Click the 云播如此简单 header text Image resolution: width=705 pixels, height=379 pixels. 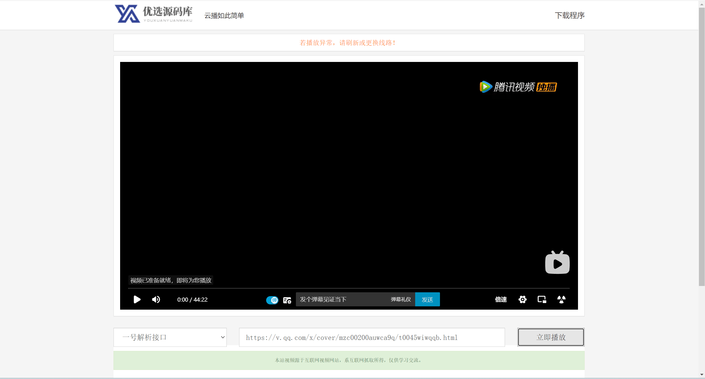pos(224,16)
